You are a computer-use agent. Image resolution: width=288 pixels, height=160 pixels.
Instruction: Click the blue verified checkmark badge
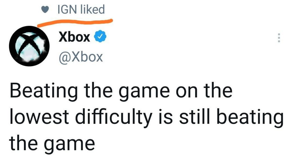100,37
